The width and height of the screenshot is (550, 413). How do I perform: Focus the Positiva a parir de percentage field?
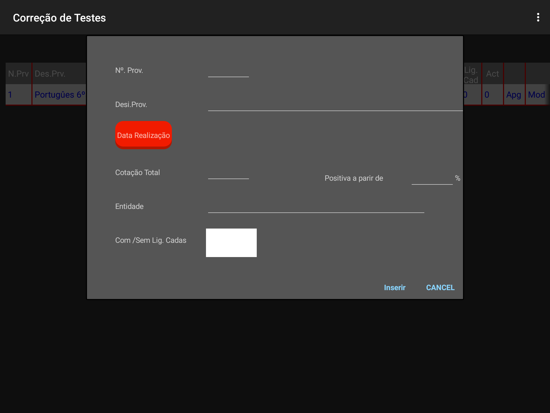[432, 179]
